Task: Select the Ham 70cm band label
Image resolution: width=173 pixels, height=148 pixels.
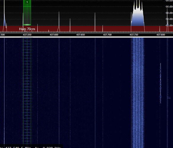Action: [27, 29]
